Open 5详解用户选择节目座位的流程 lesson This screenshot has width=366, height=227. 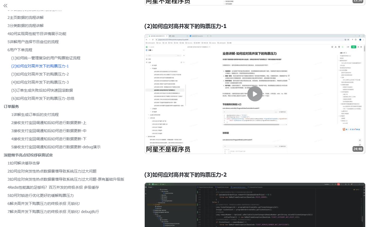pyautogui.click(x=33, y=42)
